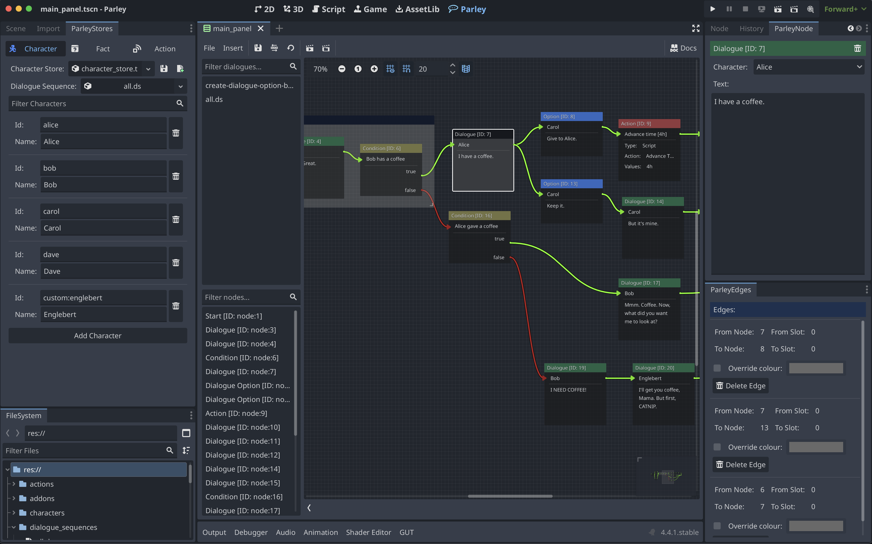This screenshot has width=872, height=544.
Task: Toggle grid snapping icon in graph toolbar
Action: (x=406, y=69)
